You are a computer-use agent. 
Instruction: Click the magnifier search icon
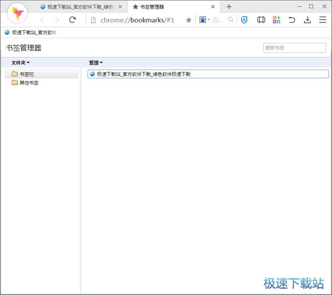click(231, 20)
